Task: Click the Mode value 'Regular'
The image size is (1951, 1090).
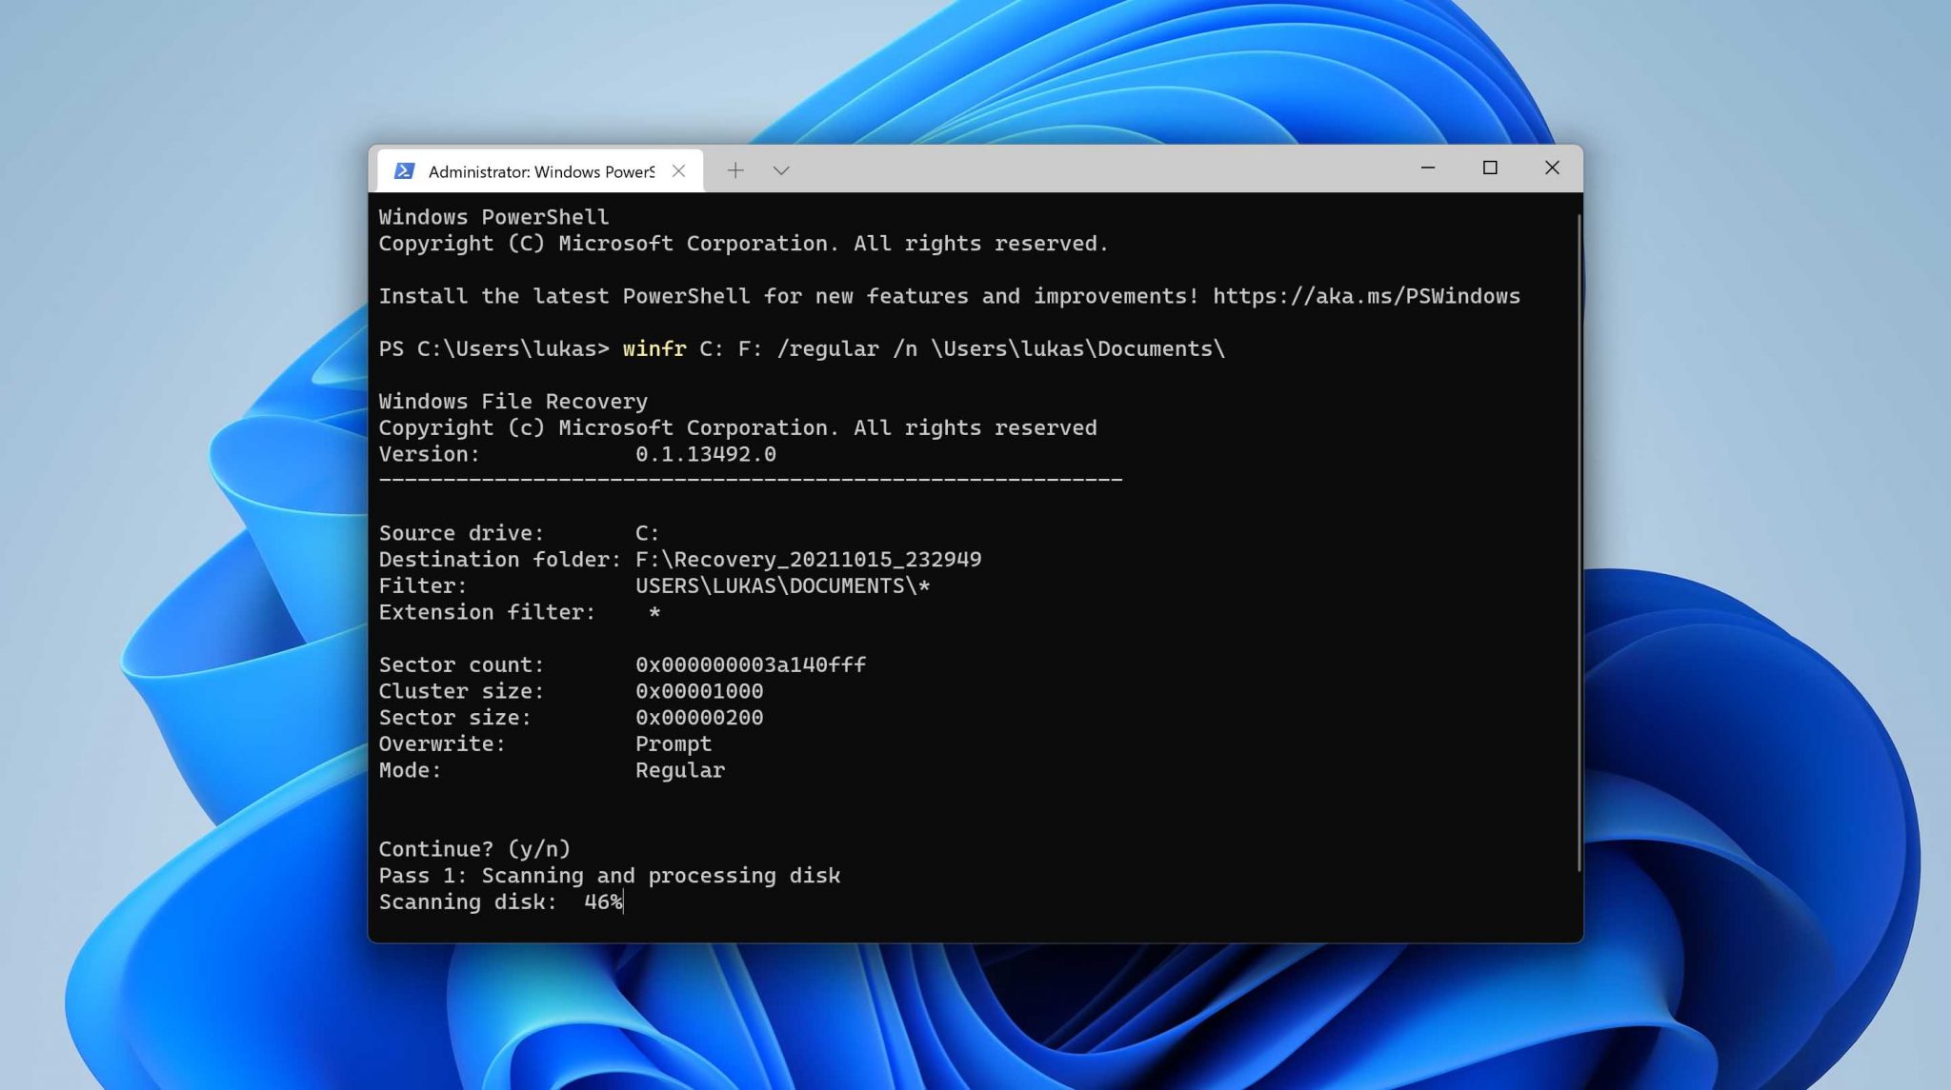Action: click(680, 770)
